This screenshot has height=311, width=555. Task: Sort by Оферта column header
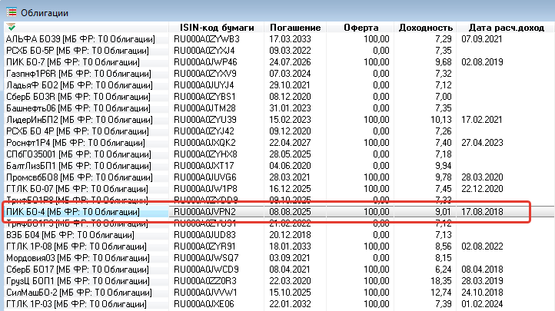pyautogui.click(x=361, y=28)
